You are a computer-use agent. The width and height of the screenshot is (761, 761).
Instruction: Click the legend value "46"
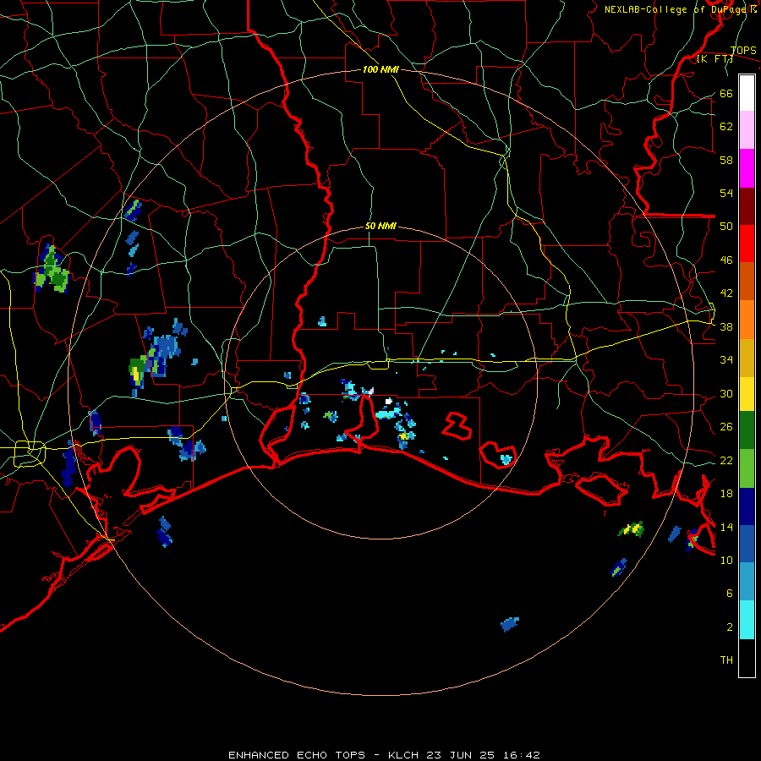[726, 260]
